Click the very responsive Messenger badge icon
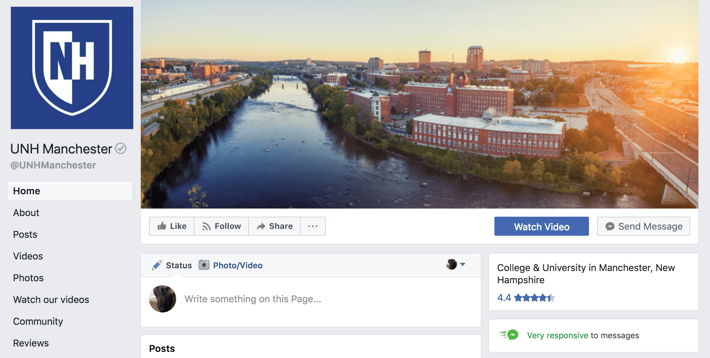 [509, 335]
